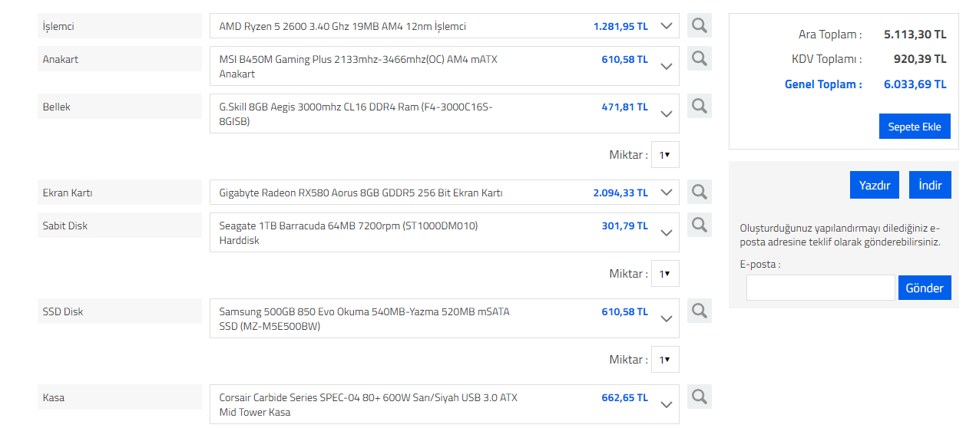The width and height of the screenshot is (976, 428).
Task: Click the 1.281,95 TL processor price
Action: tap(620, 26)
